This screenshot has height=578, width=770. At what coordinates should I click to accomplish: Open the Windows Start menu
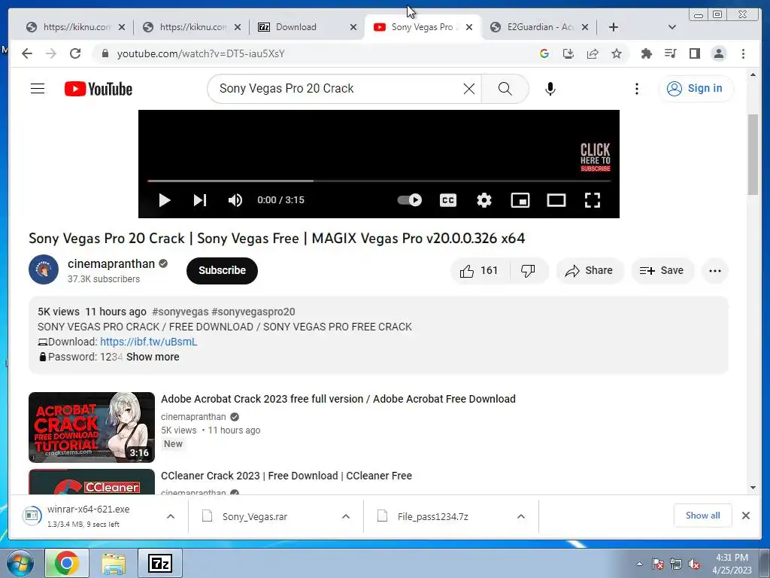(20, 563)
